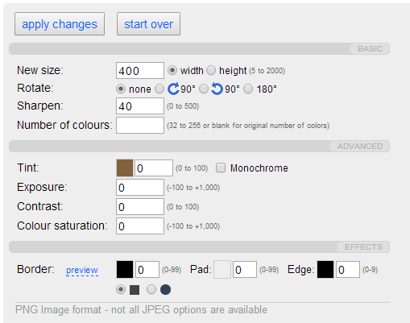Image resolution: width=410 pixels, height=323 pixels.
Task: Enable the Monochrome checkbox
Action: tap(221, 168)
